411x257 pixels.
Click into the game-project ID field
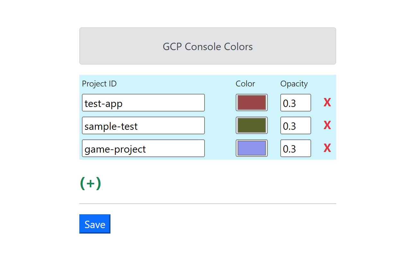pos(143,148)
